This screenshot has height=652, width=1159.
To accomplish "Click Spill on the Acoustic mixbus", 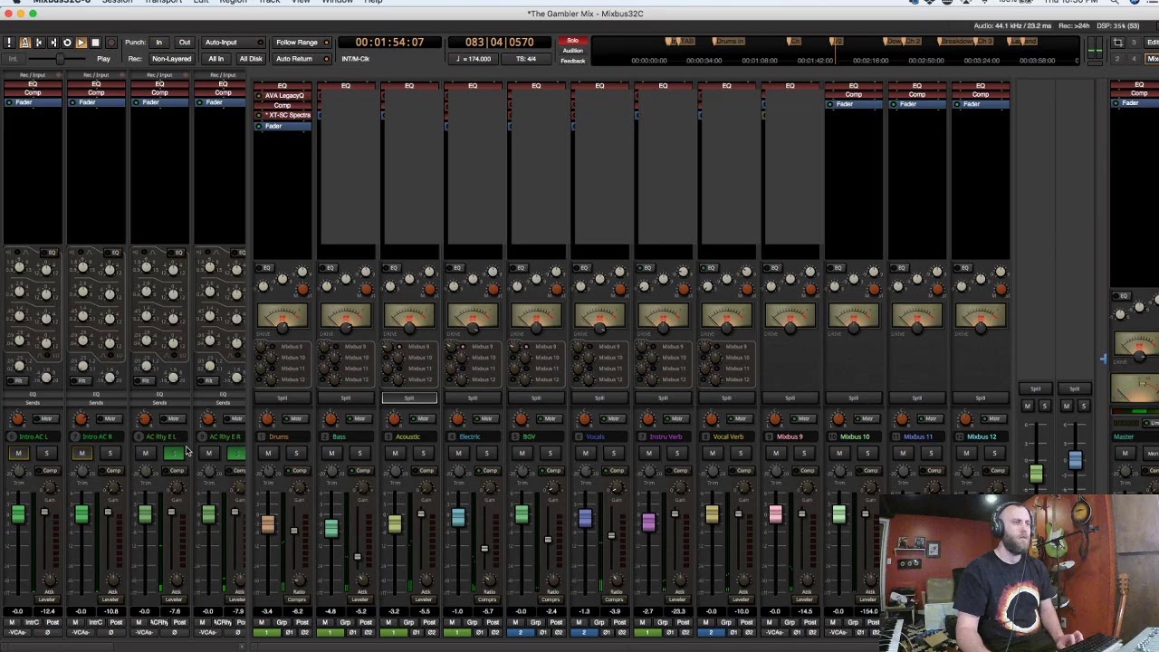I will coord(409,398).
